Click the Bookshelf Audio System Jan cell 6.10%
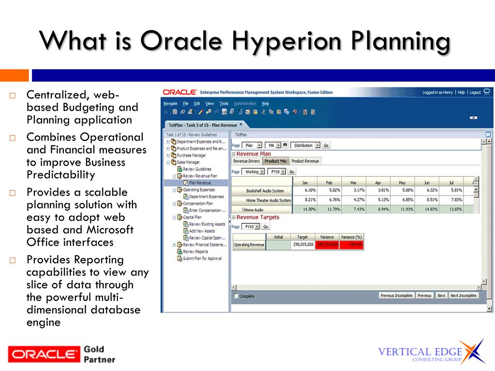Viewport: 495px width, 371px height. click(x=305, y=190)
